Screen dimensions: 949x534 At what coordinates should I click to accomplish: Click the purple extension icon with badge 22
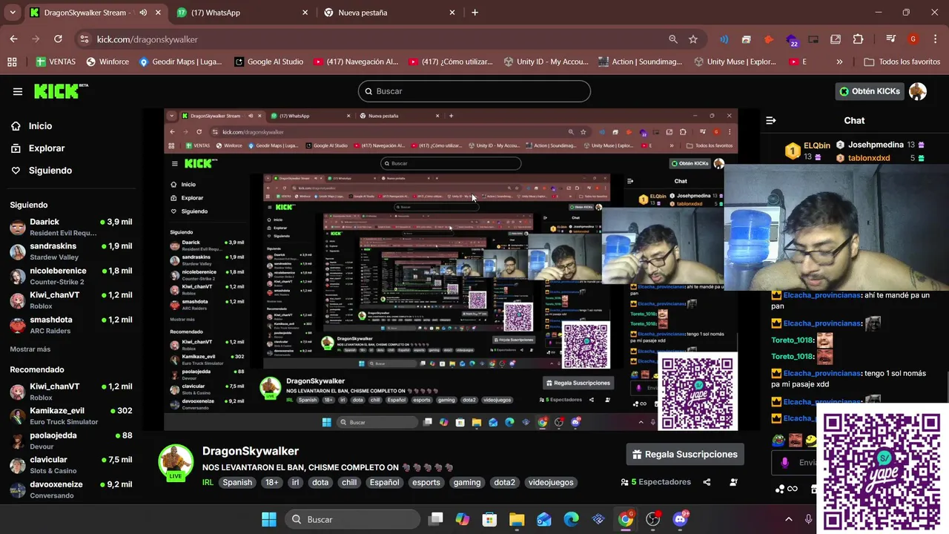click(x=792, y=40)
